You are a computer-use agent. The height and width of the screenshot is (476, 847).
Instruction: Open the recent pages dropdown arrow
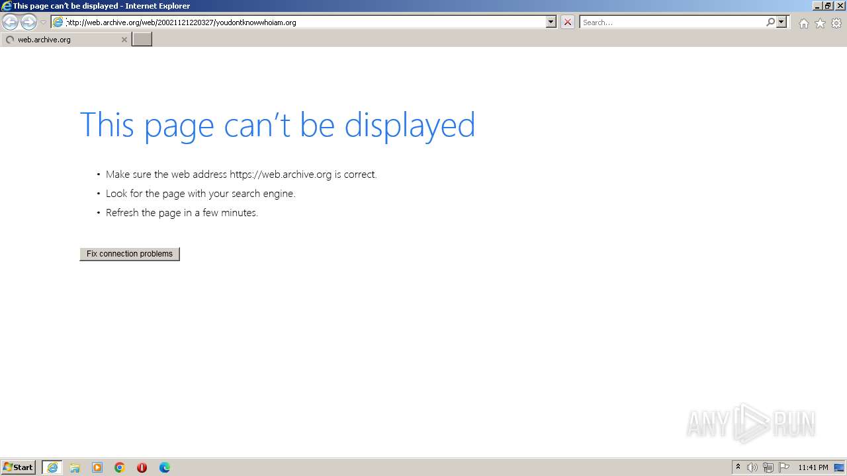pyautogui.click(x=43, y=22)
